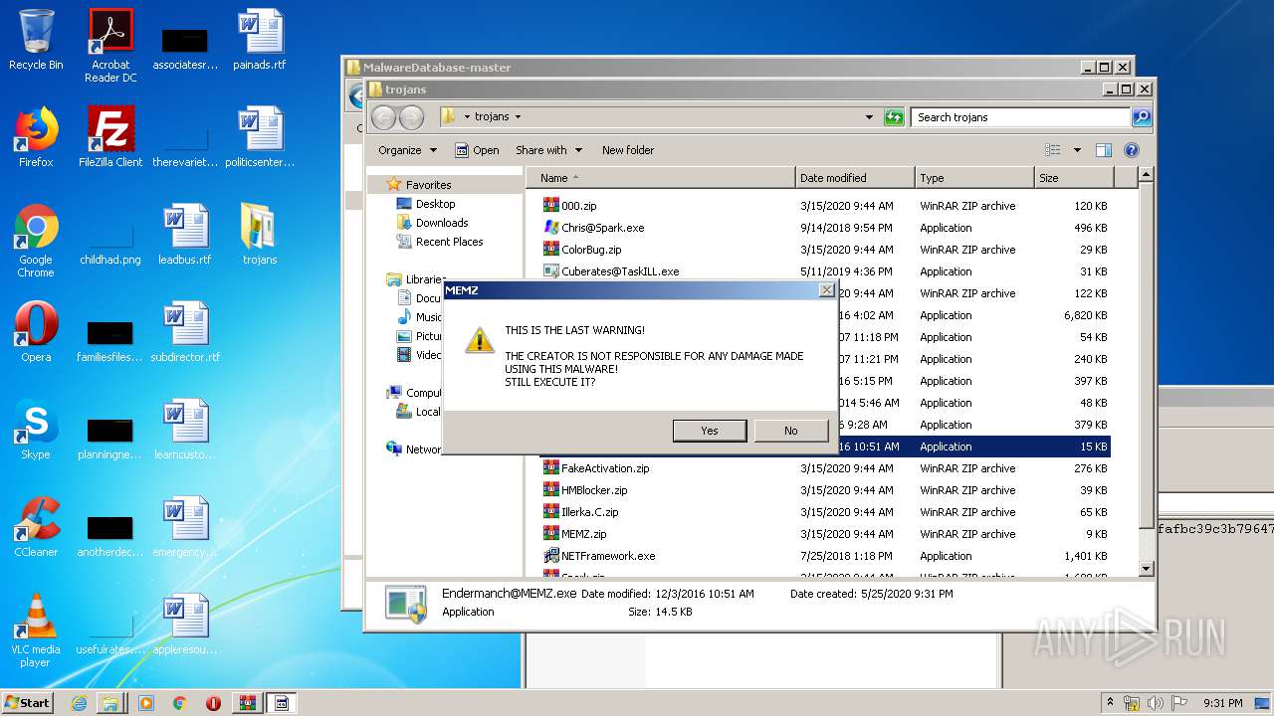
Task: Close the MEMZ dialog with X
Action: pyautogui.click(x=826, y=290)
